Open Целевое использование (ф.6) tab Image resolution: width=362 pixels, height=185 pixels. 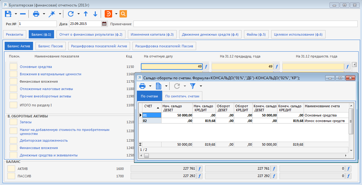tap(298, 34)
